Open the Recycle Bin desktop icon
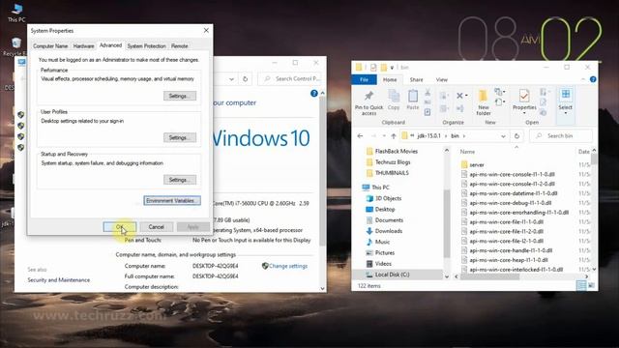Viewport: 619px width, 348px height. [15, 47]
